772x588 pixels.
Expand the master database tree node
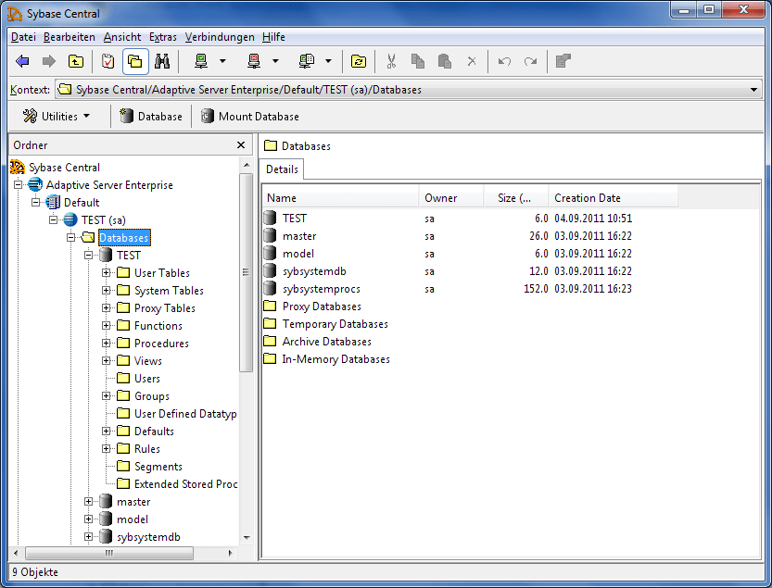[x=89, y=501]
